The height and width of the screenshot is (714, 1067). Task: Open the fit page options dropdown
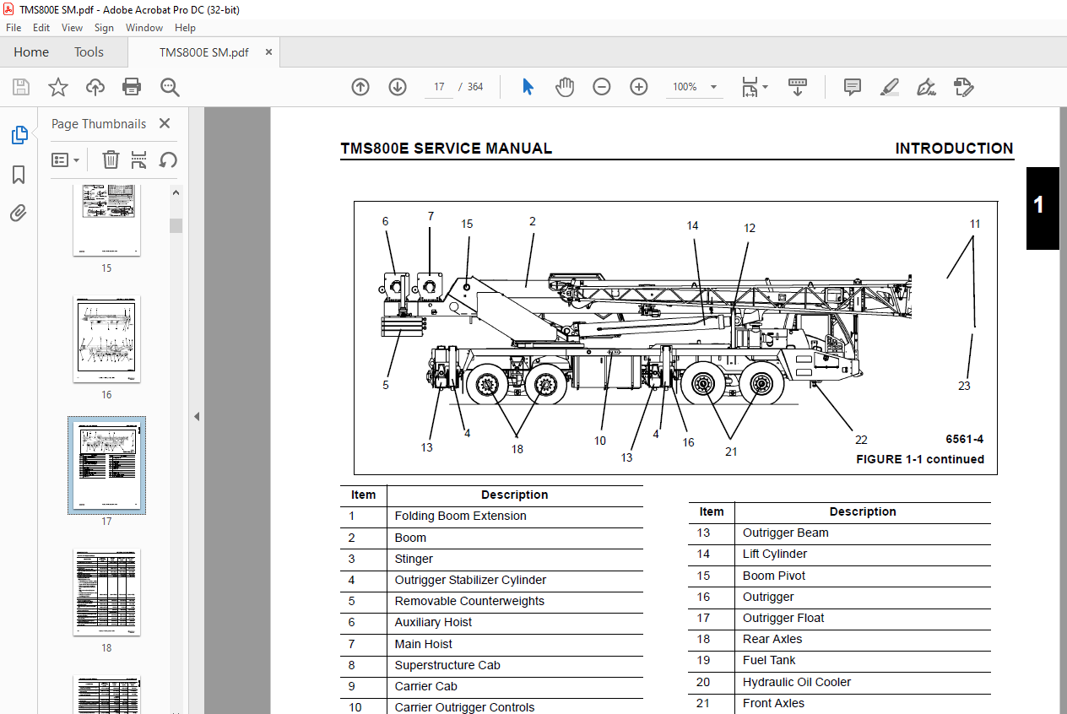point(755,87)
